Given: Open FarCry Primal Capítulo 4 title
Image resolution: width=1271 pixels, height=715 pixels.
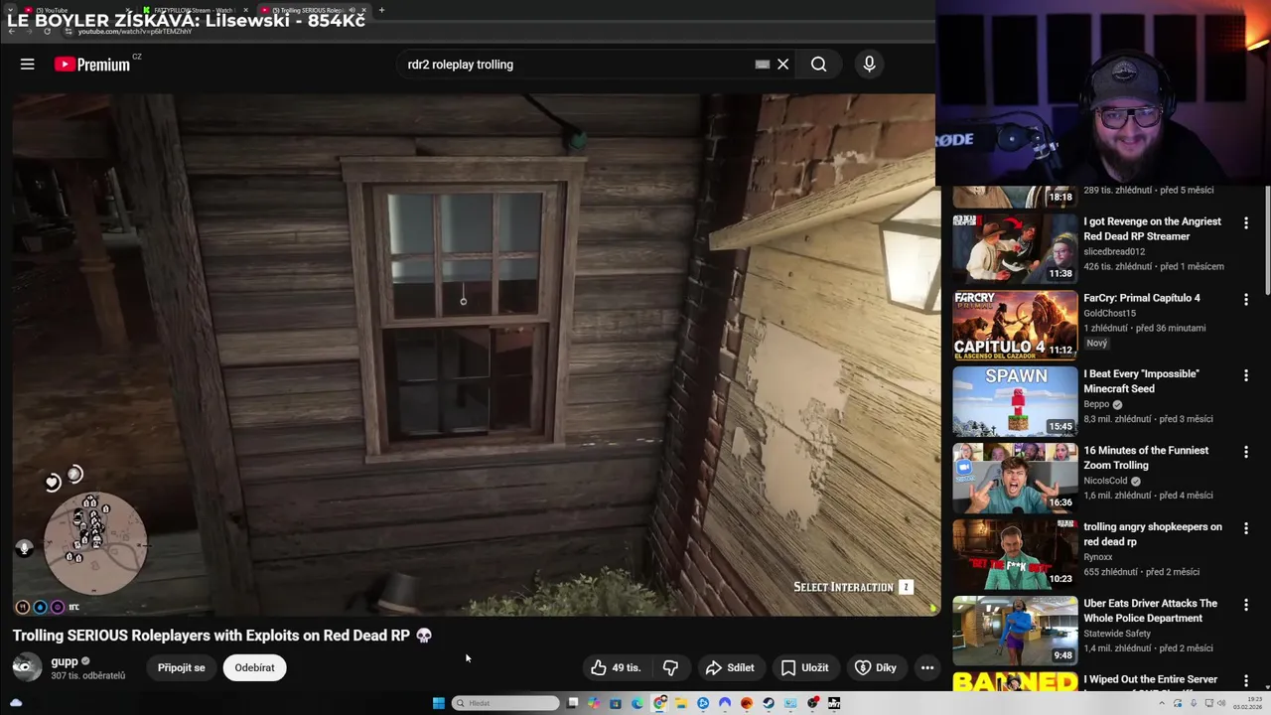Looking at the screenshot, I should tap(1142, 298).
